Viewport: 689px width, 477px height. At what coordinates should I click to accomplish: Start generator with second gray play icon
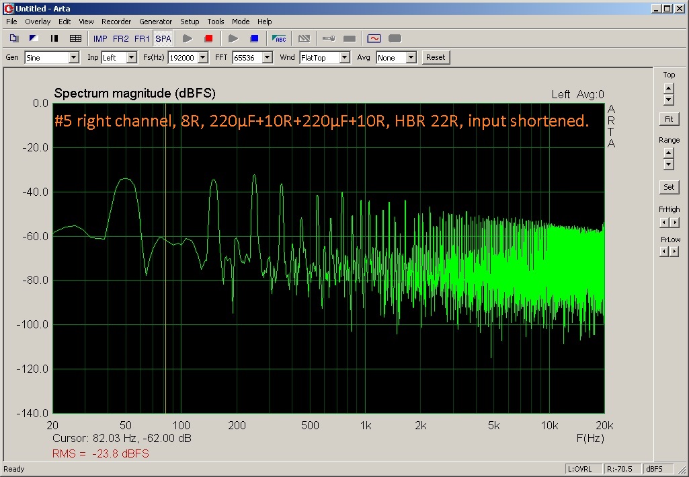(233, 39)
